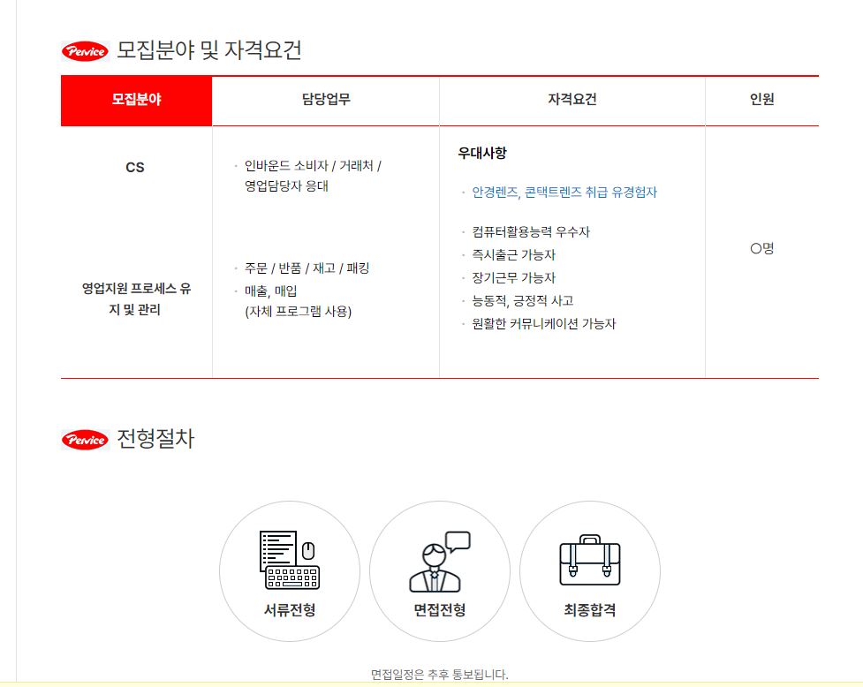863x687 pixels.
Task: Click the CS recruitment field cell
Action: click(x=135, y=167)
